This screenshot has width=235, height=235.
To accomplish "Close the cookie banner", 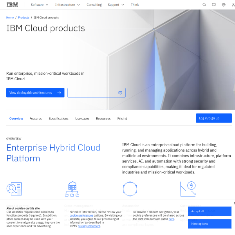I will [x=234, y=203].
